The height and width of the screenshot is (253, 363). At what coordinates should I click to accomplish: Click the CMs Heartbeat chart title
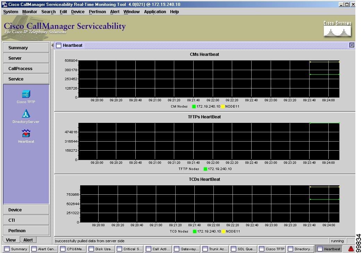(x=204, y=54)
